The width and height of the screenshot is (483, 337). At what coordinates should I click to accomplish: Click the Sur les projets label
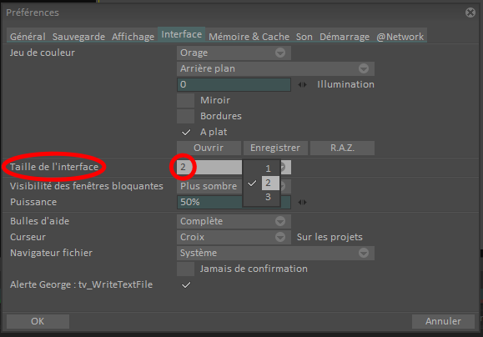(330, 237)
